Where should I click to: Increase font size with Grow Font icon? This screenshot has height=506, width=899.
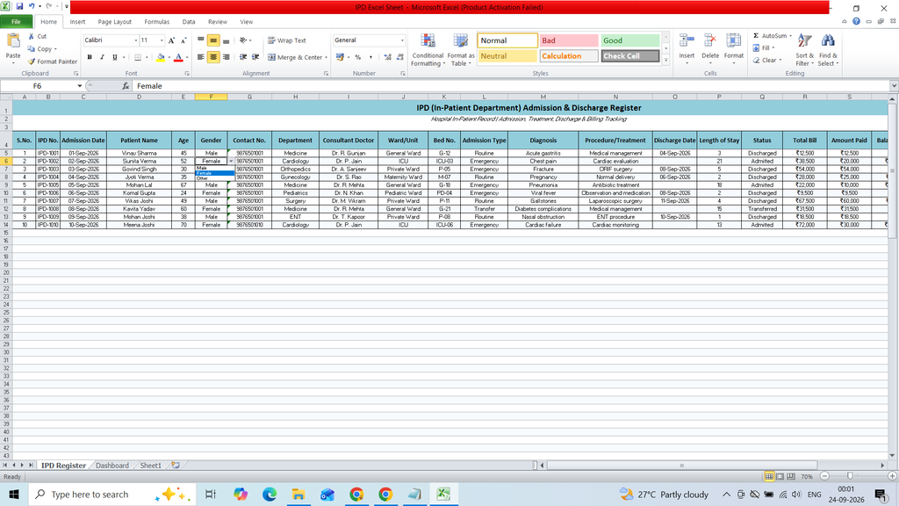coord(171,40)
